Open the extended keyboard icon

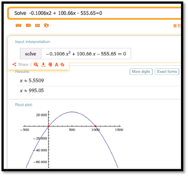(18, 25)
